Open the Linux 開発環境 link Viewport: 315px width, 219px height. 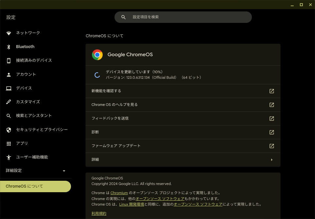(131, 204)
